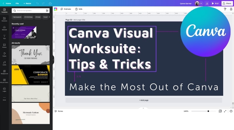
Task: Open the Templates sidebar tab
Action: (4, 11)
